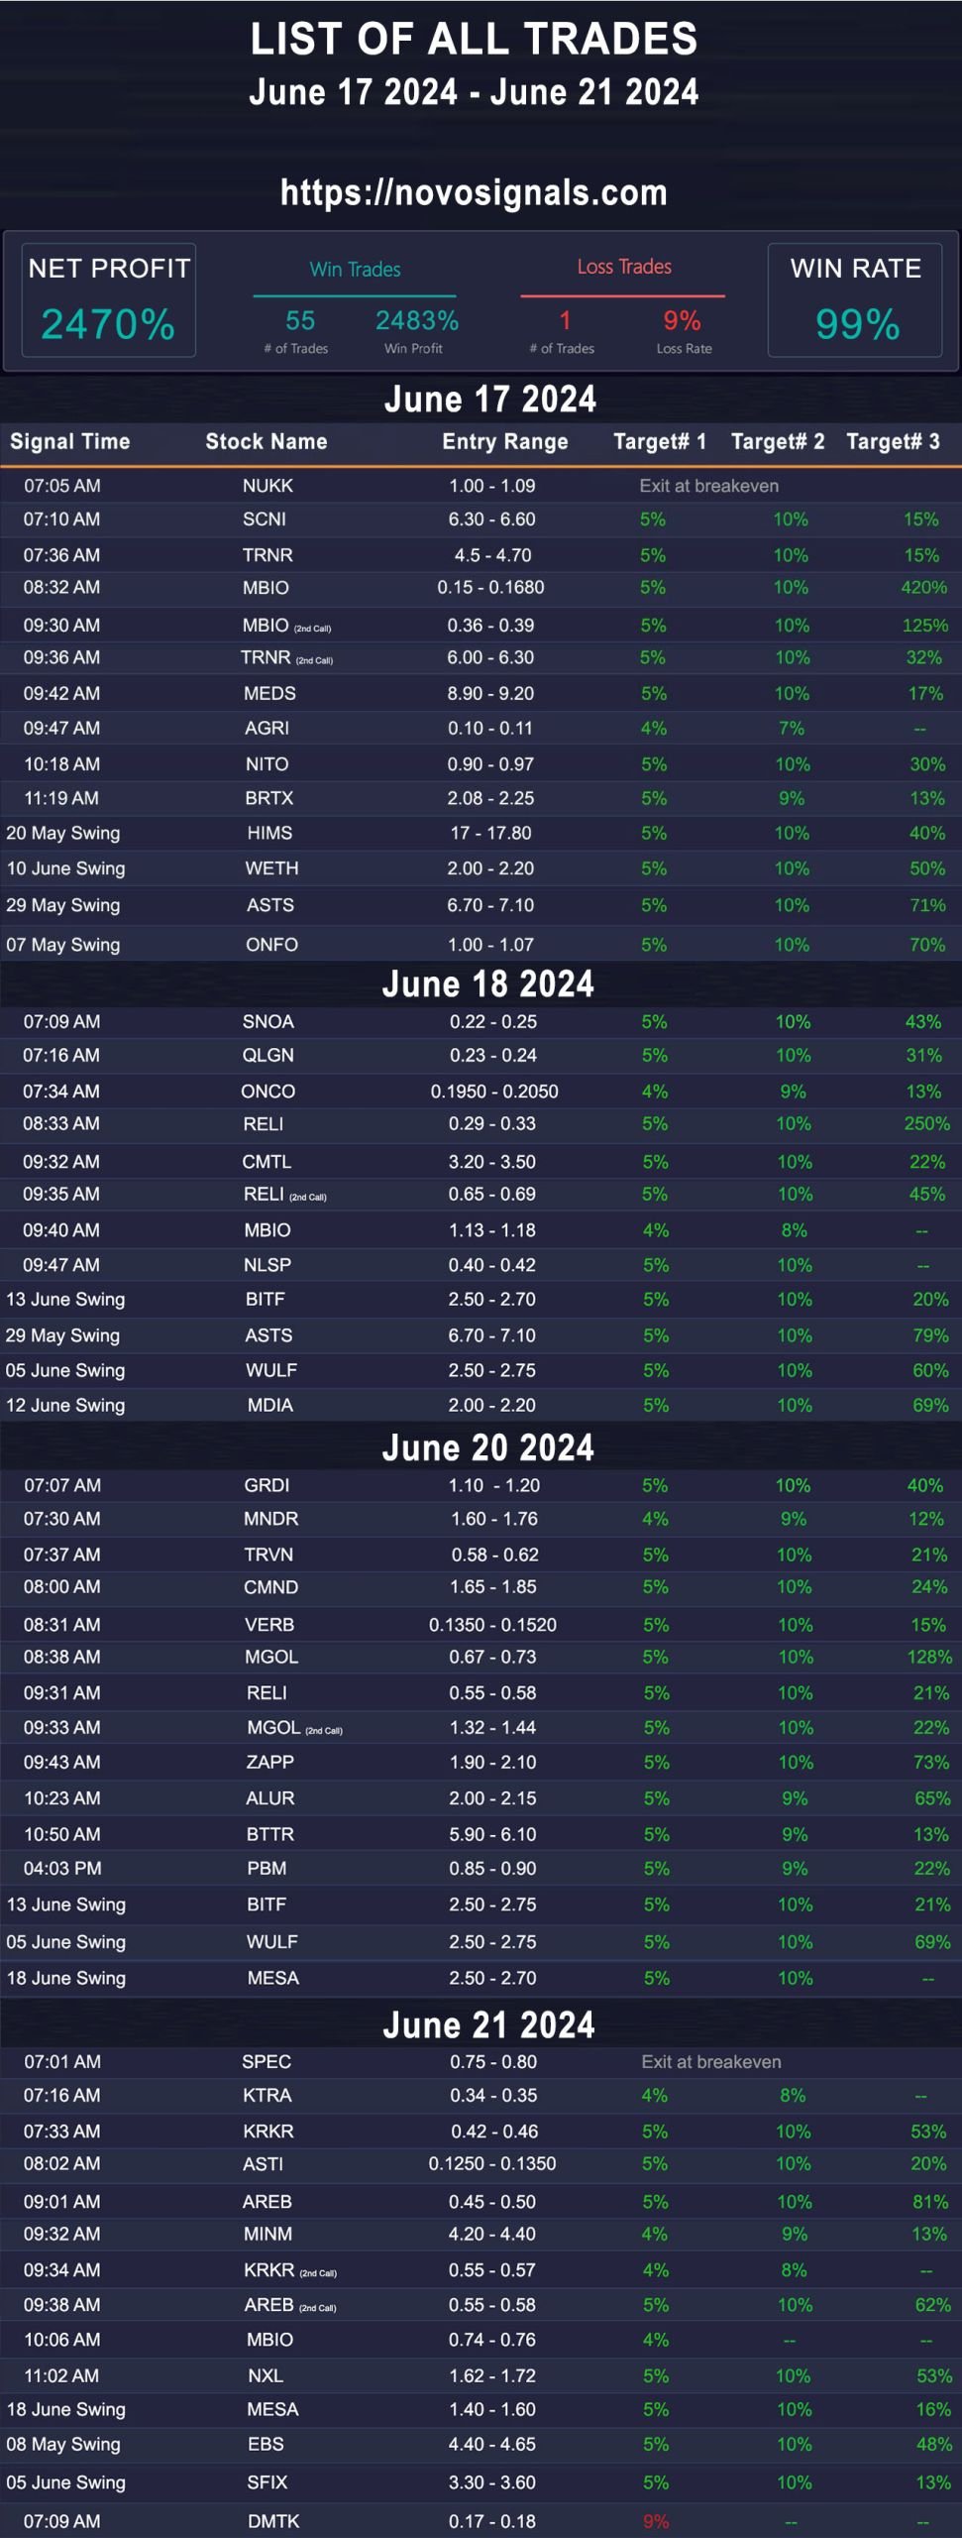The height and width of the screenshot is (2538, 962).
Task: Click the June 21 2024 section heading
Action: (x=488, y=2024)
